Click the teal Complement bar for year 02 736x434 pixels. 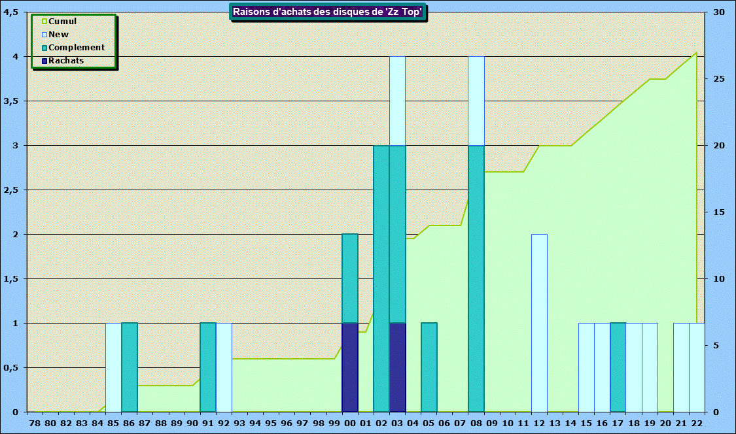click(381, 278)
